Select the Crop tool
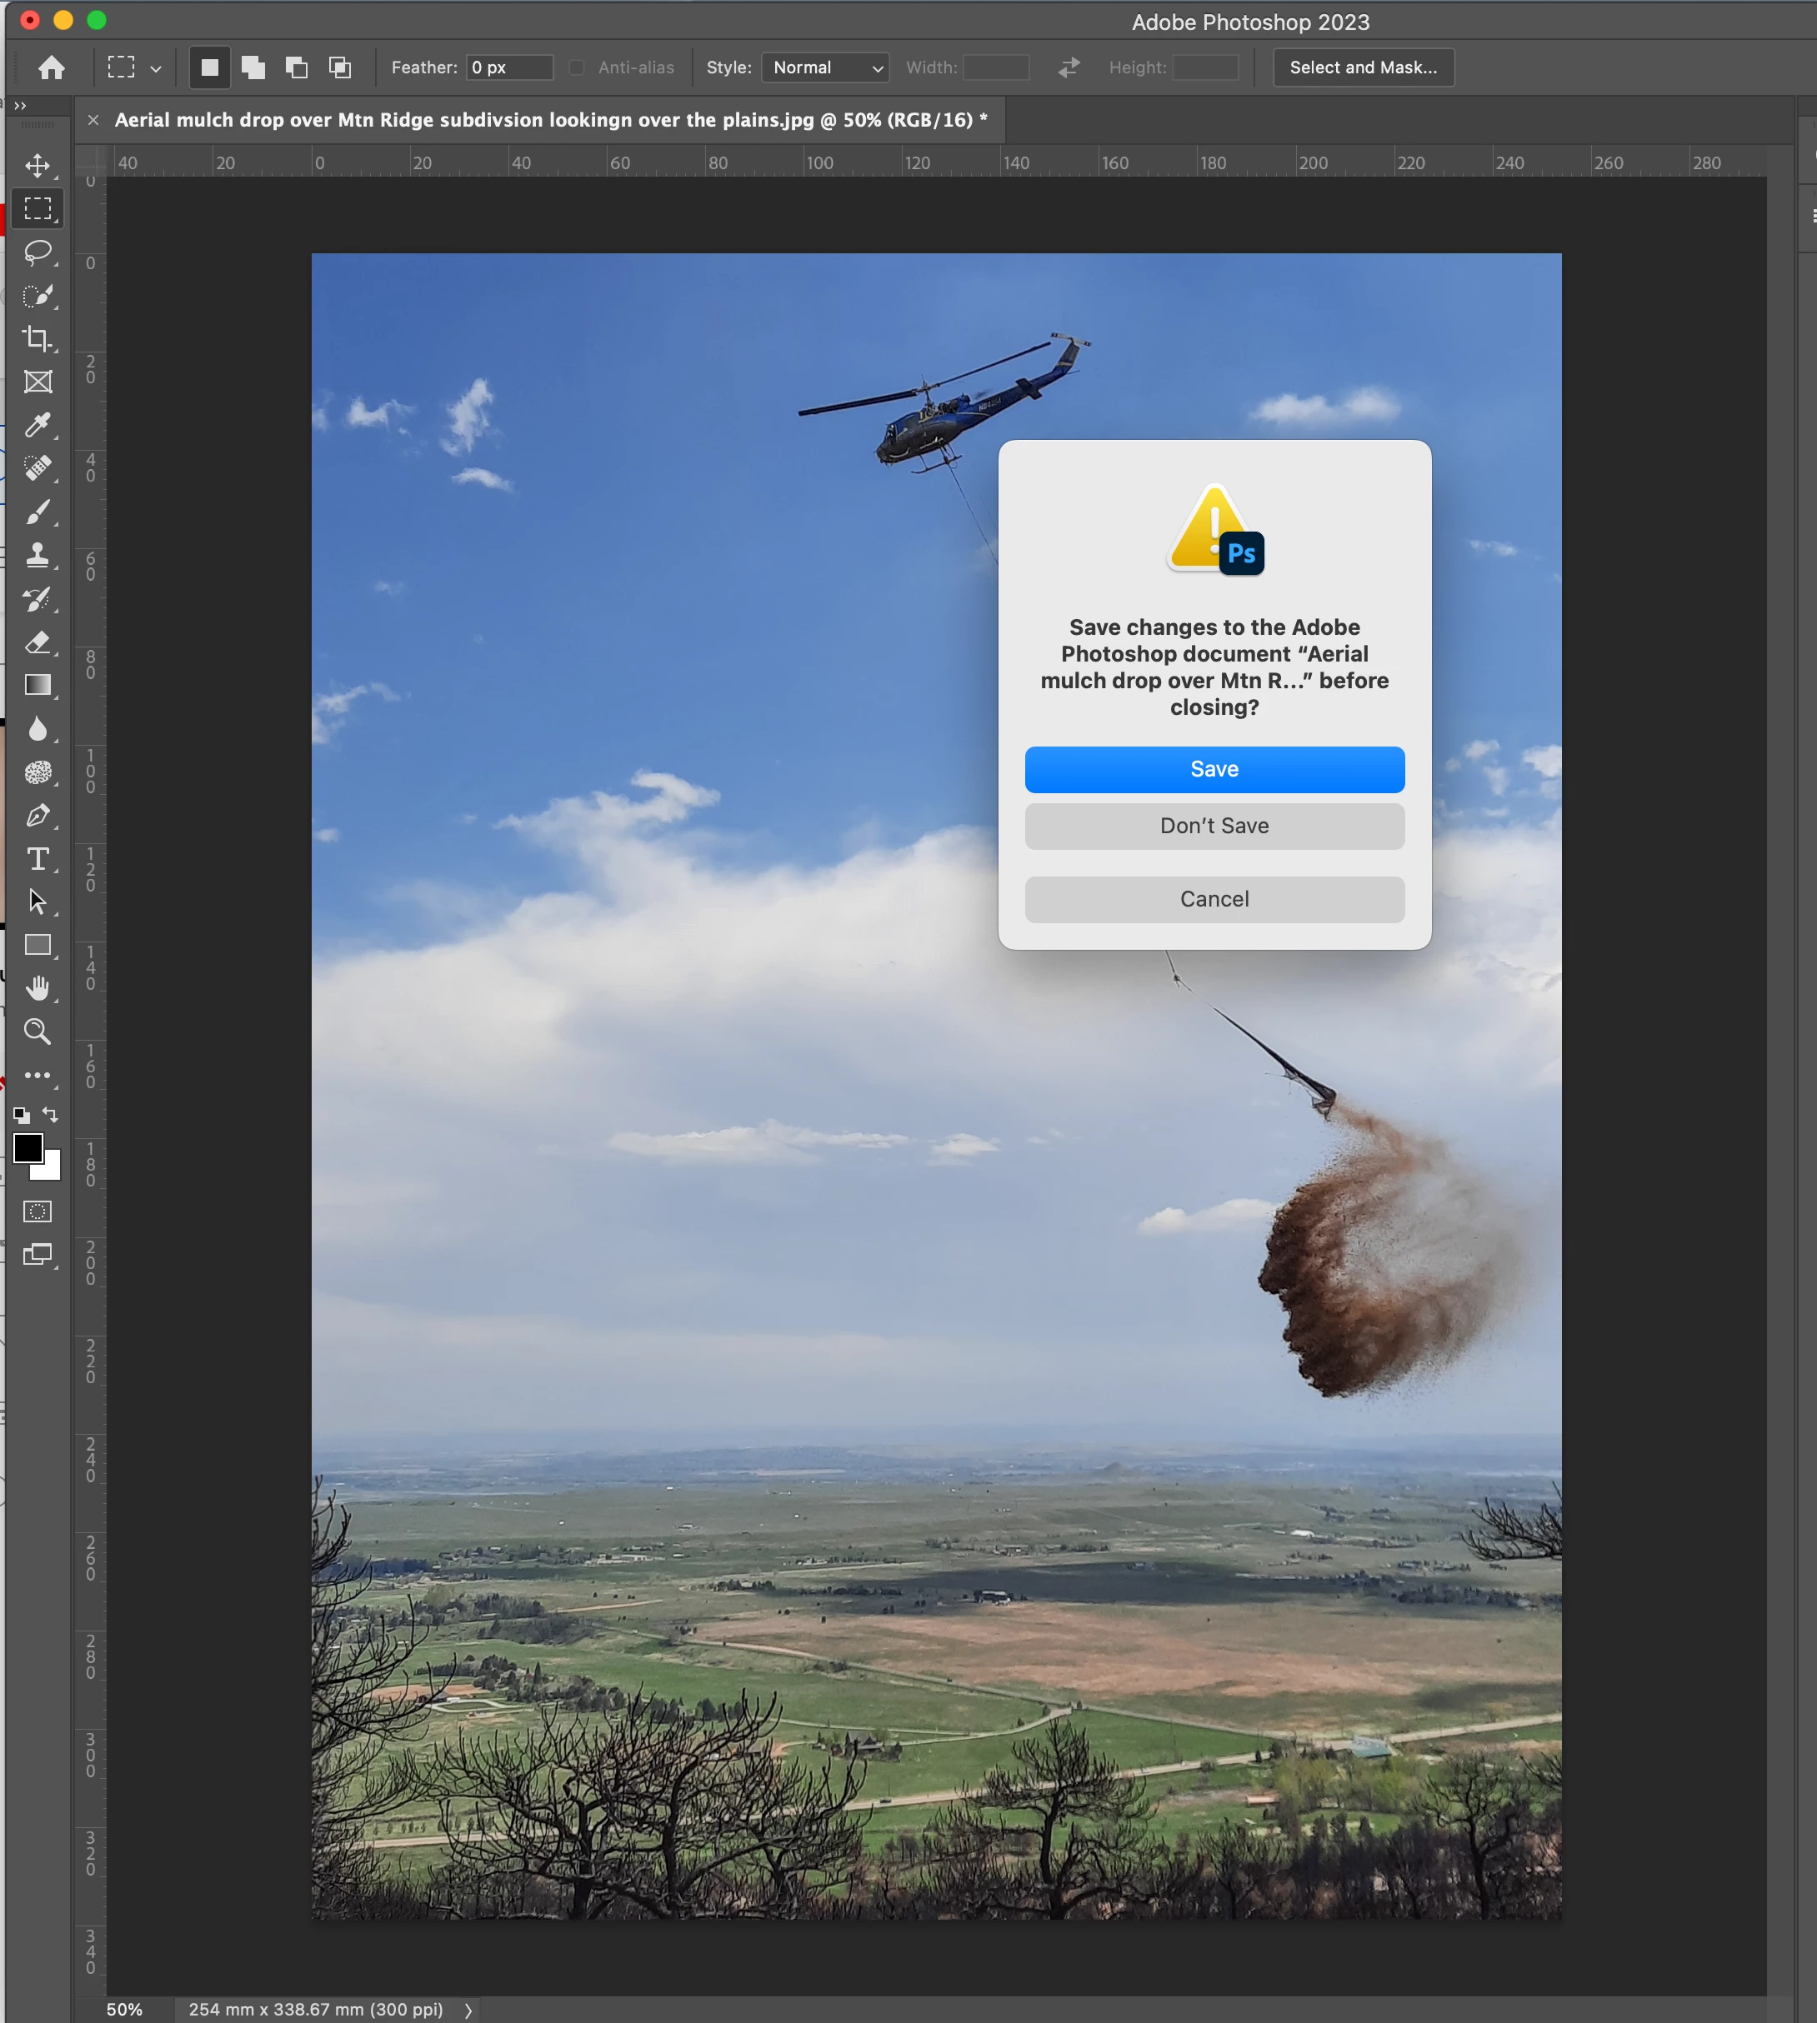This screenshot has height=2023, width=1817. point(38,338)
